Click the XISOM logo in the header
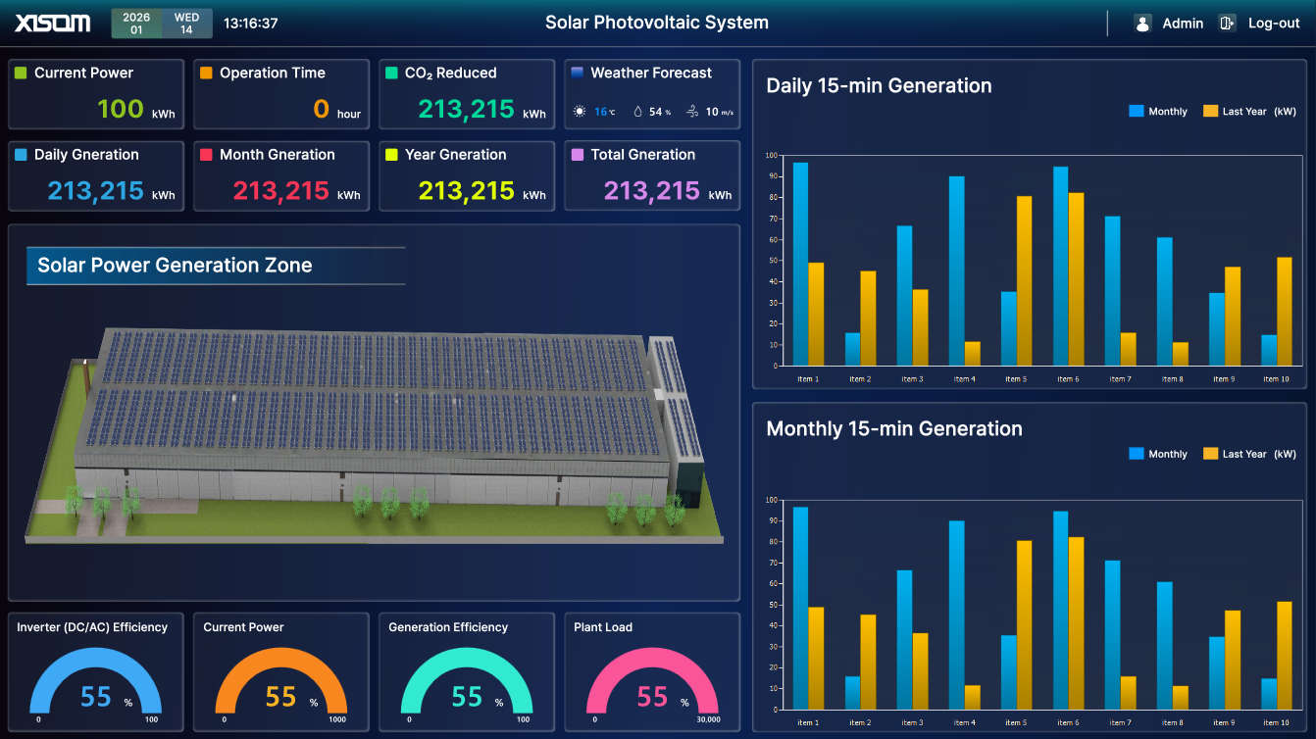Viewport: 1316px width, 739px height. 50,22
